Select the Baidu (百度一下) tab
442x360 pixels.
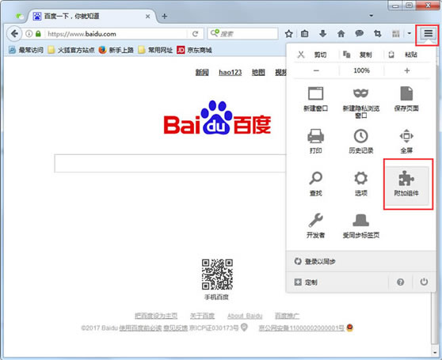pos(92,17)
